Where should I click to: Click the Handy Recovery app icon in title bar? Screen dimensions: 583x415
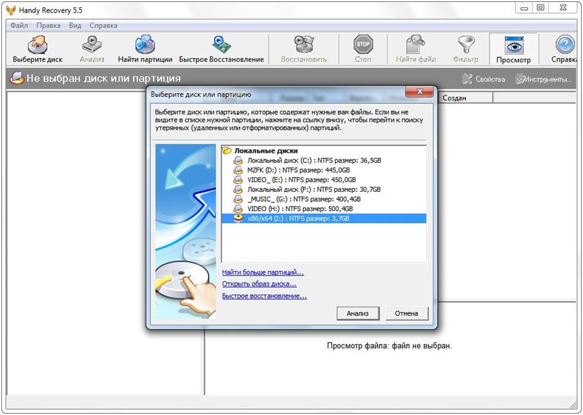[x=11, y=10]
